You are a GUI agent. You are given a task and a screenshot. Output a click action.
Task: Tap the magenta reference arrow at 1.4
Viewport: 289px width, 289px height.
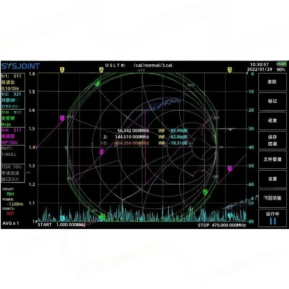tap(36, 147)
